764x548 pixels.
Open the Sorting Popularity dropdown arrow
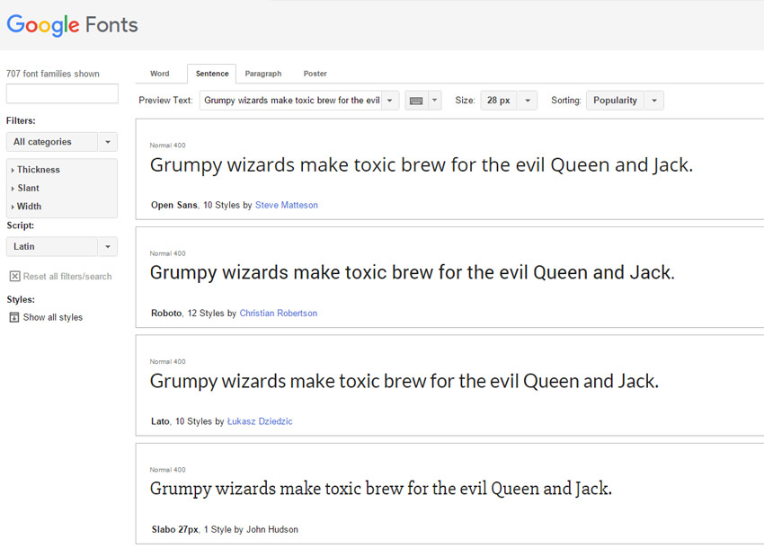click(654, 101)
